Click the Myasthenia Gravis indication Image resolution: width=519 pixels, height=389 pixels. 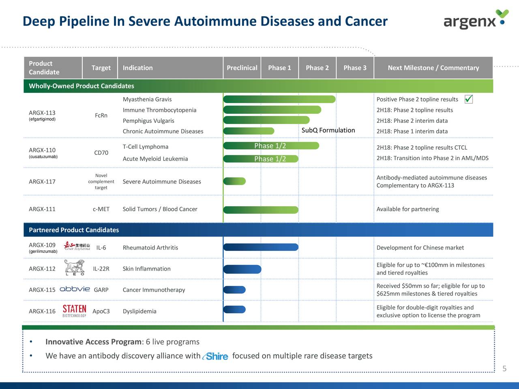click(x=147, y=99)
